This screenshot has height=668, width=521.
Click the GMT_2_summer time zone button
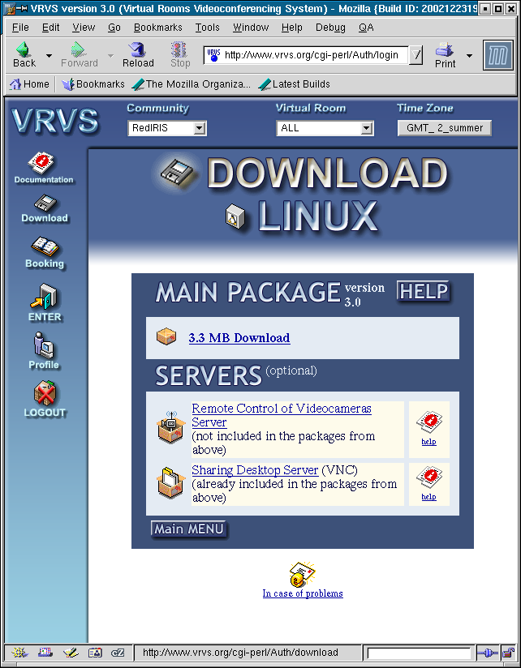click(444, 128)
